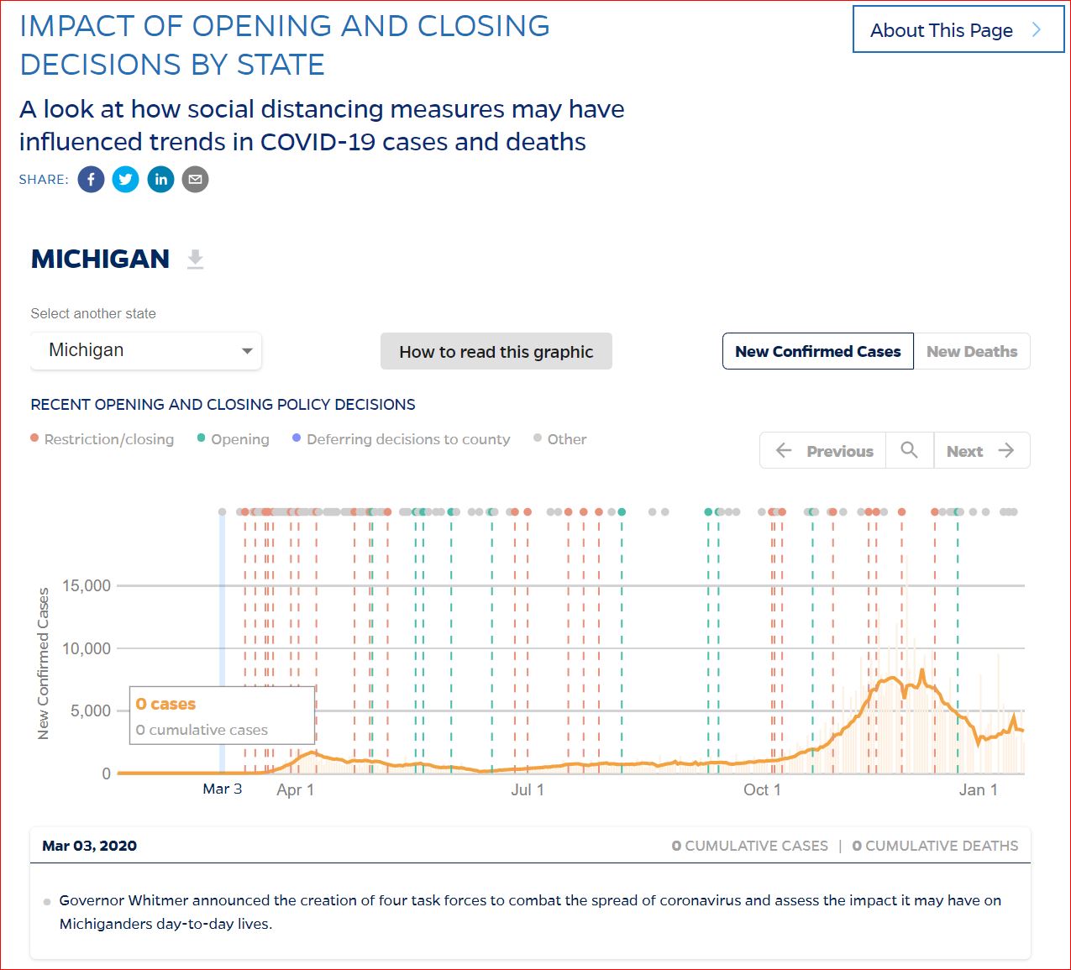The height and width of the screenshot is (970, 1071).
Task: Share the page via email icon
Action: pos(195,179)
